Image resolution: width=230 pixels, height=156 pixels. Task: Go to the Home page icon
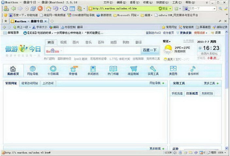(49, 8)
